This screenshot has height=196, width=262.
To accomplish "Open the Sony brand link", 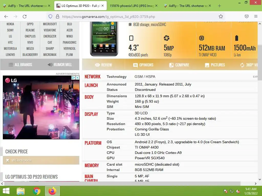I will 10,30.
